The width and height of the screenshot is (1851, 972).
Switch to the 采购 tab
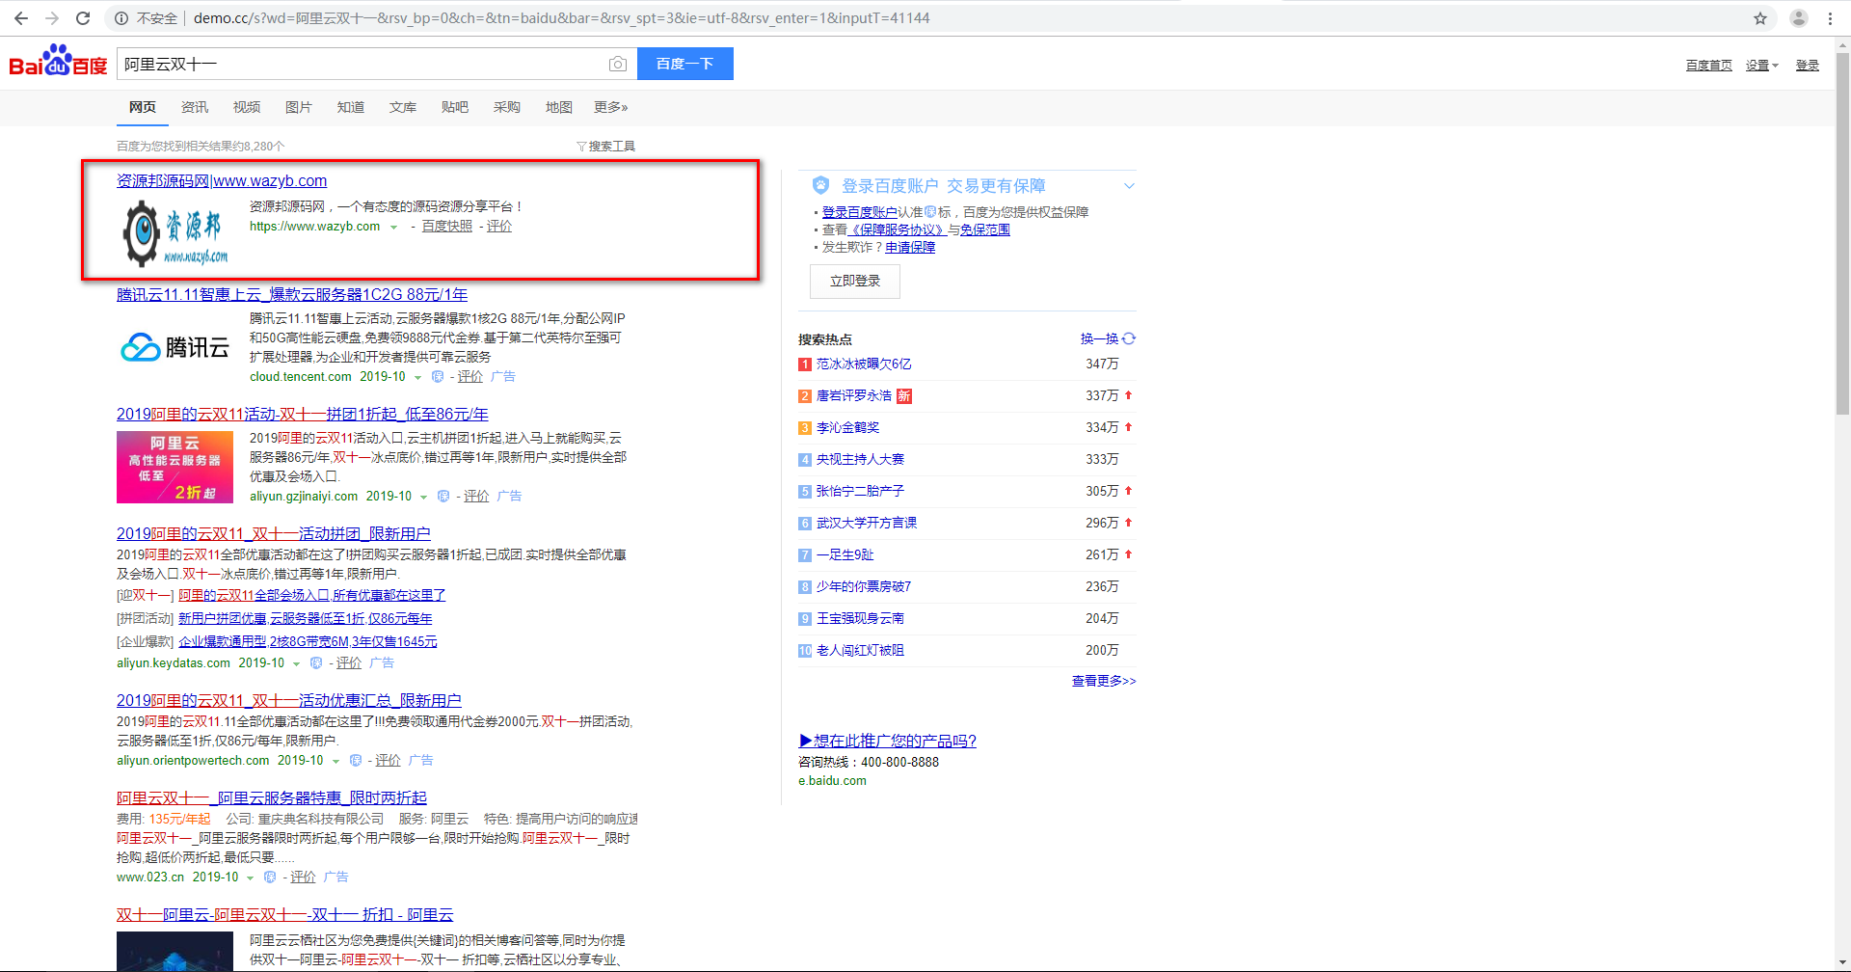tap(507, 107)
